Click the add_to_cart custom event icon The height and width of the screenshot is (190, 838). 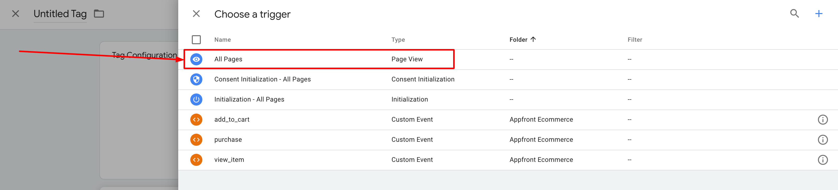(x=196, y=120)
